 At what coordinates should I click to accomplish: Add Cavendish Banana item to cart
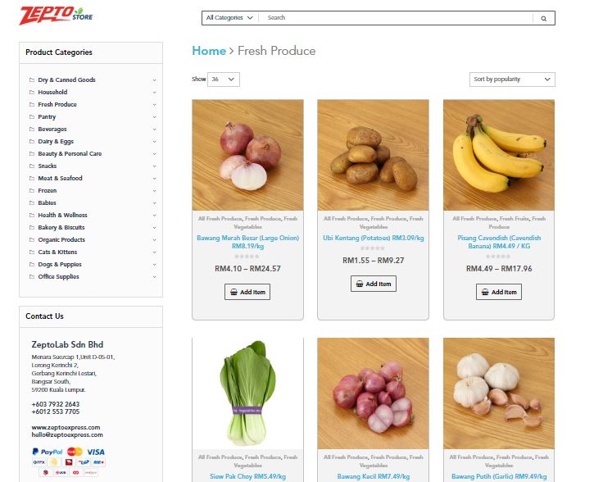pos(499,292)
